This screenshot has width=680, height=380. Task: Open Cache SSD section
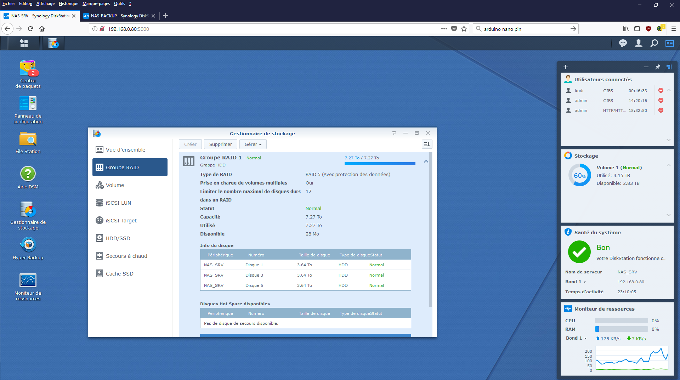[130, 274]
